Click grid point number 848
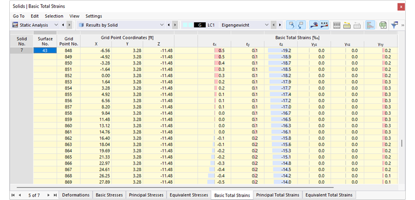The width and height of the screenshot is (415, 200). click(x=69, y=50)
